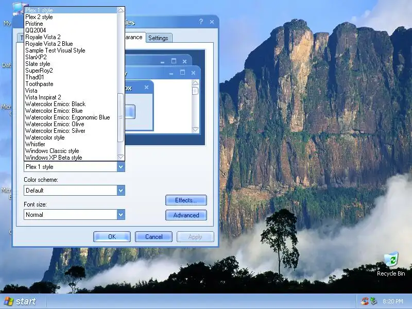412x309 pixels.
Task: Choose Windows XP Beta style
Action: [71, 158]
